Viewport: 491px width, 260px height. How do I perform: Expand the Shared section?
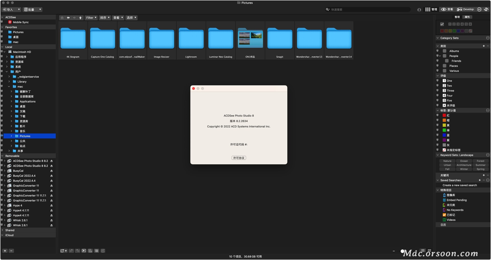point(2,230)
